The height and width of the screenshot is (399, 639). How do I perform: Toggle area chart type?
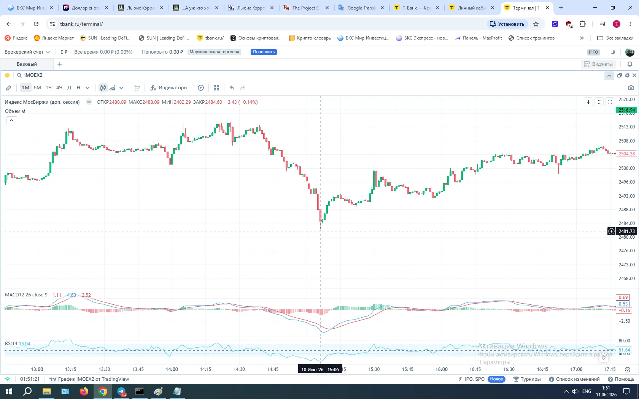click(112, 88)
